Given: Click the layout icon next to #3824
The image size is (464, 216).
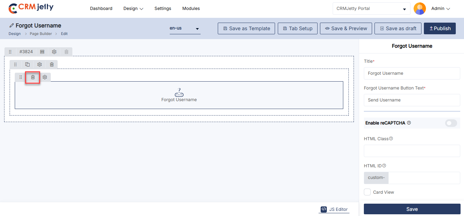Looking at the screenshot, I should click(42, 52).
